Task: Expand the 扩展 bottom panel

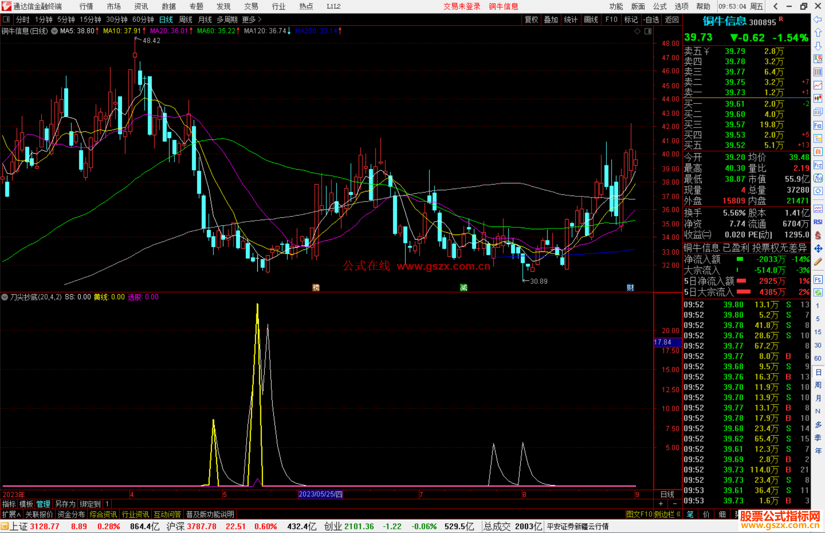Action: [x=11, y=514]
